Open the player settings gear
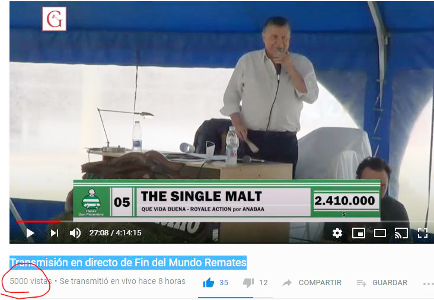This screenshot has width=434, height=300. [337, 233]
